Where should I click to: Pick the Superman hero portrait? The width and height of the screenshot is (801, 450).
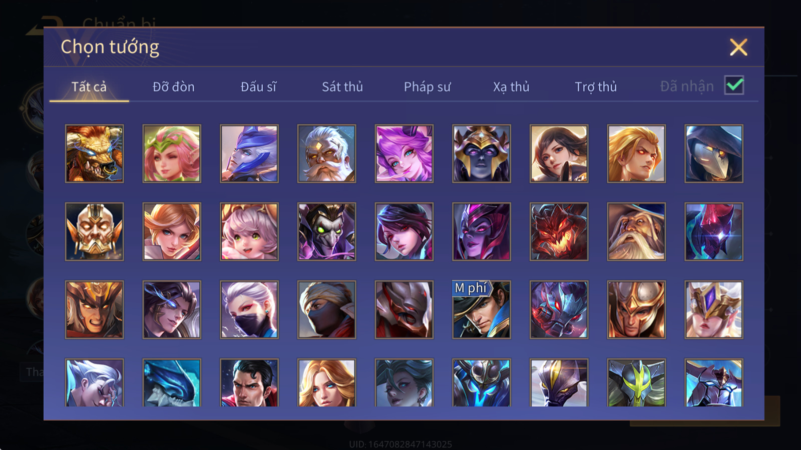pyautogui.click(x=249, y=382)
